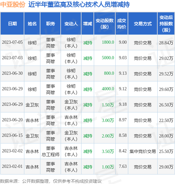Click the 数据来源 footer disclaimer text
The width and height of the screenshot is (175, 184).
(x=51, y=181)
